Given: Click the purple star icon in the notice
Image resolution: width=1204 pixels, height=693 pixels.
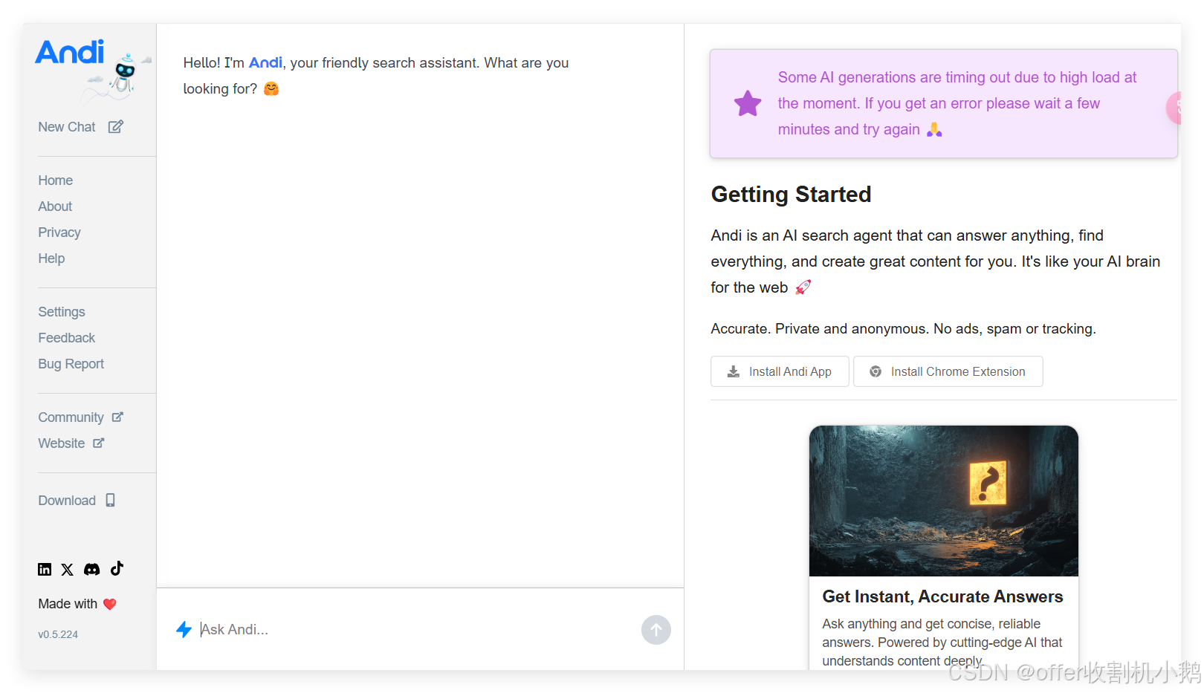Looking at the screenshot, I should [x=748, y=103].
